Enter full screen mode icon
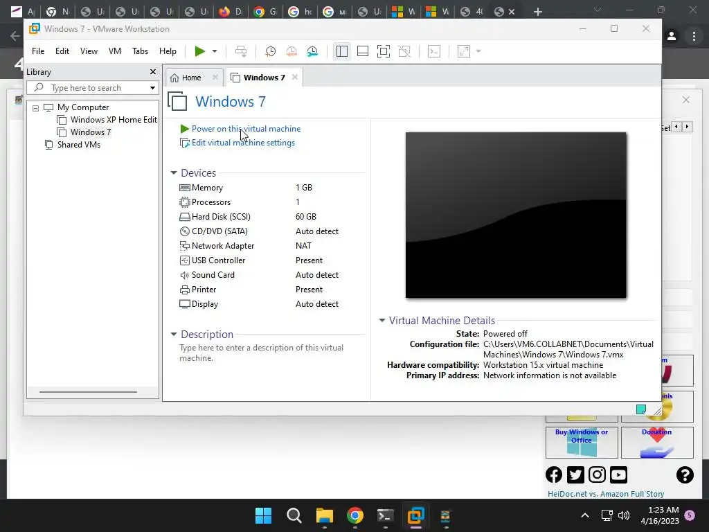 pos(384,51)
